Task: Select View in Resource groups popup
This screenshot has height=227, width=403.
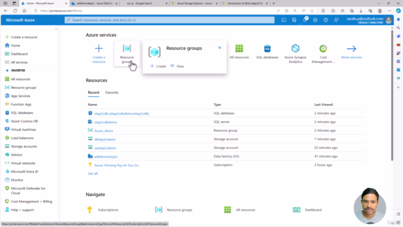Action: click(x=177, y=66)
